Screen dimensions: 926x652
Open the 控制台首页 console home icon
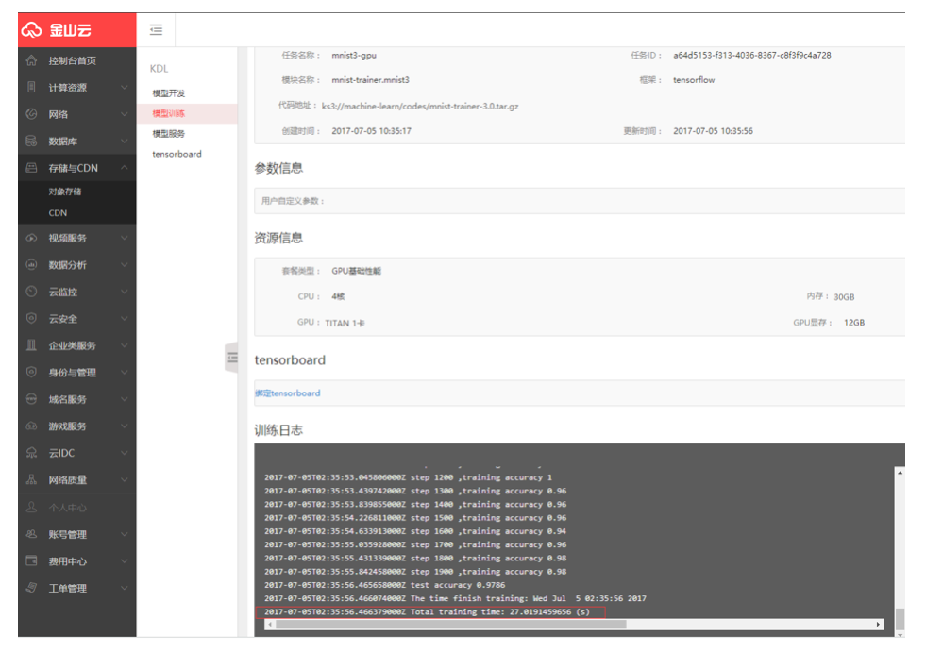pyautogui.click(x=30, y=59)
